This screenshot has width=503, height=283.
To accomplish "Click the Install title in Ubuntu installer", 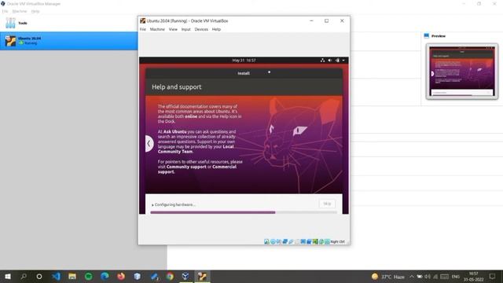I will (244, 73).
